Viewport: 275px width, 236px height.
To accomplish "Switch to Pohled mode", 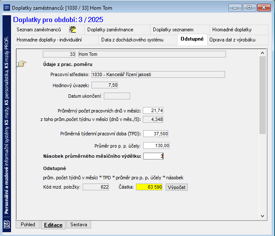I will (28, 225).
